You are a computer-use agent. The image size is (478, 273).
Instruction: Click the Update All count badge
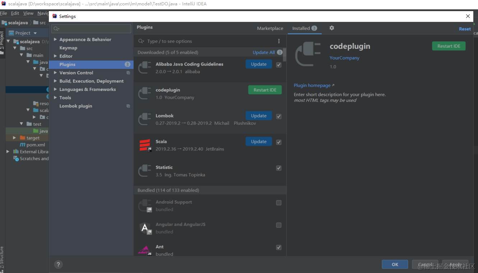point(280,52)
